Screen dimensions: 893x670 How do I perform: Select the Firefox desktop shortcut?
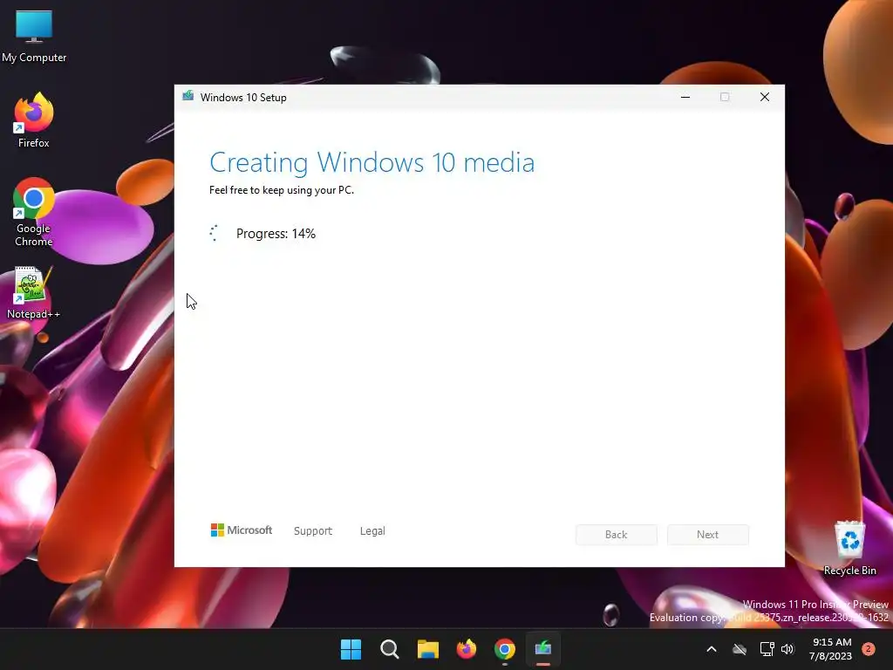point(34,120)
